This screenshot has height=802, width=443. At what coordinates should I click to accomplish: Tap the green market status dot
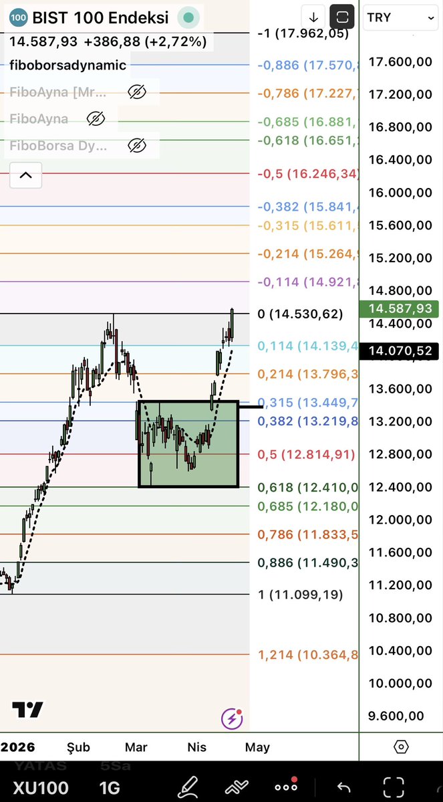(x=188, y=17)
